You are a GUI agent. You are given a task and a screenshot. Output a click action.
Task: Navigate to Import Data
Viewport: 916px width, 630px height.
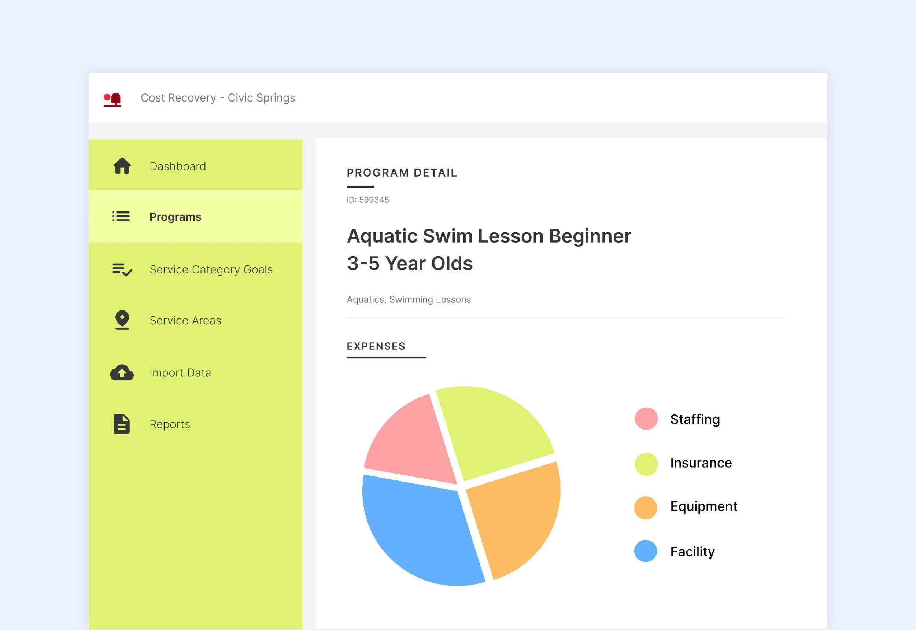point(180,373)
